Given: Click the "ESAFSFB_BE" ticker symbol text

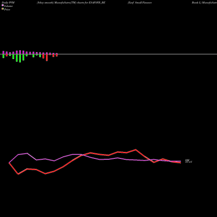Looking at the screenshot, I should coord(97,3).
